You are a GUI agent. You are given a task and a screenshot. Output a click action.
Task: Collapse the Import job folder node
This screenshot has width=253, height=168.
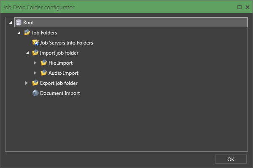(x=27, y=53)
